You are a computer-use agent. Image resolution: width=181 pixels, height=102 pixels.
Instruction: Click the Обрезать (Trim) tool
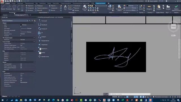click(x=52, y=6)
